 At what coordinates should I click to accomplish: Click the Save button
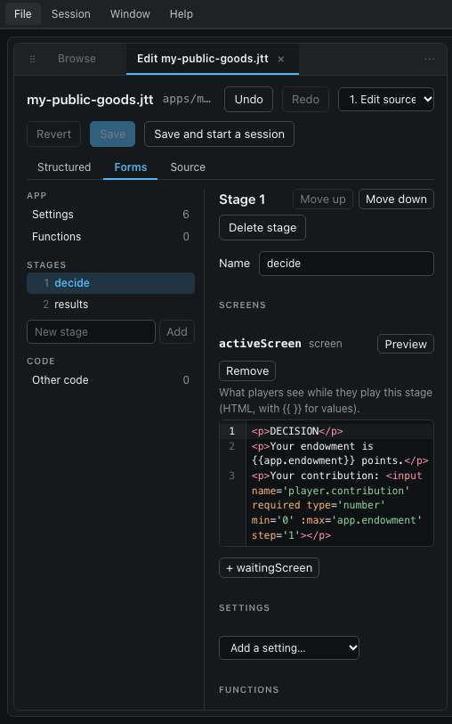click(112, 134)
